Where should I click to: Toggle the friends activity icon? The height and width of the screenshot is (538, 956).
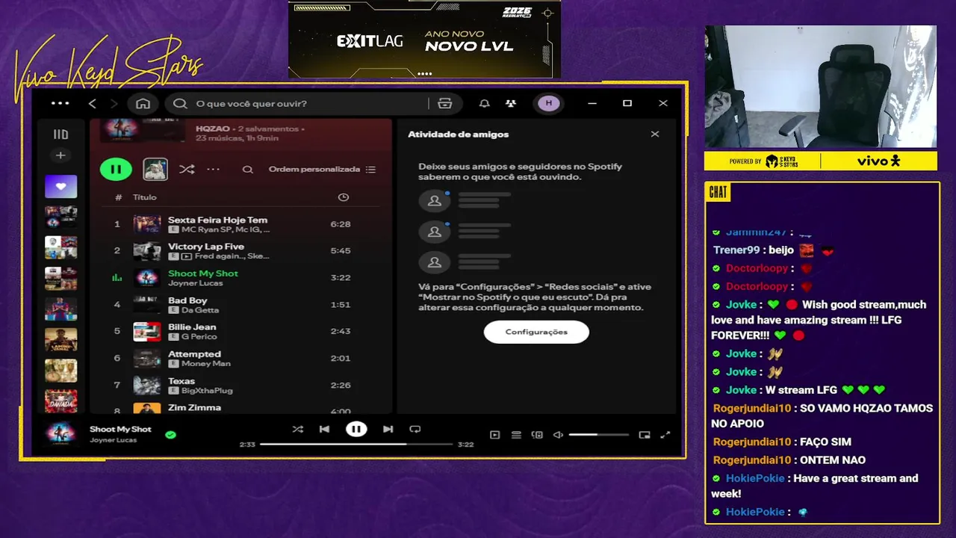(511, 103)
